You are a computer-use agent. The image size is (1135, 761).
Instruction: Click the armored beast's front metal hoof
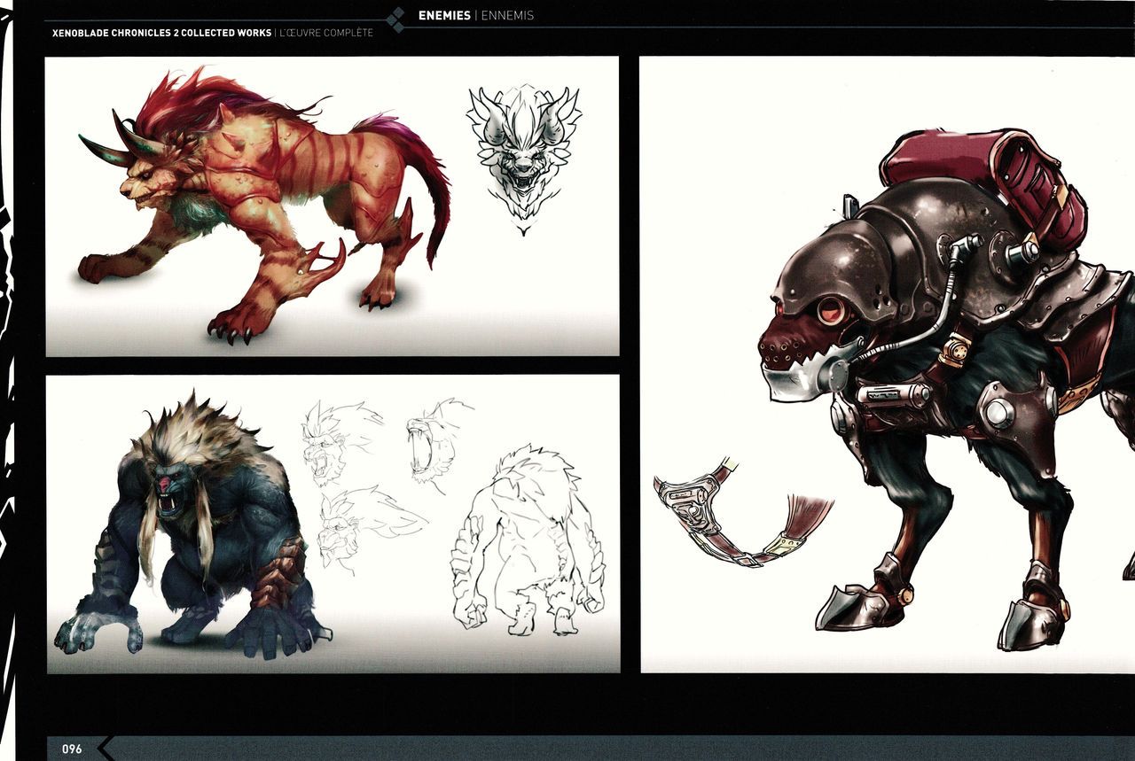click(x=856, y=607)
